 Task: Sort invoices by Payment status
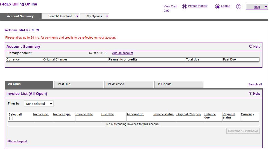pyautogui.click(x=229, y=116)
